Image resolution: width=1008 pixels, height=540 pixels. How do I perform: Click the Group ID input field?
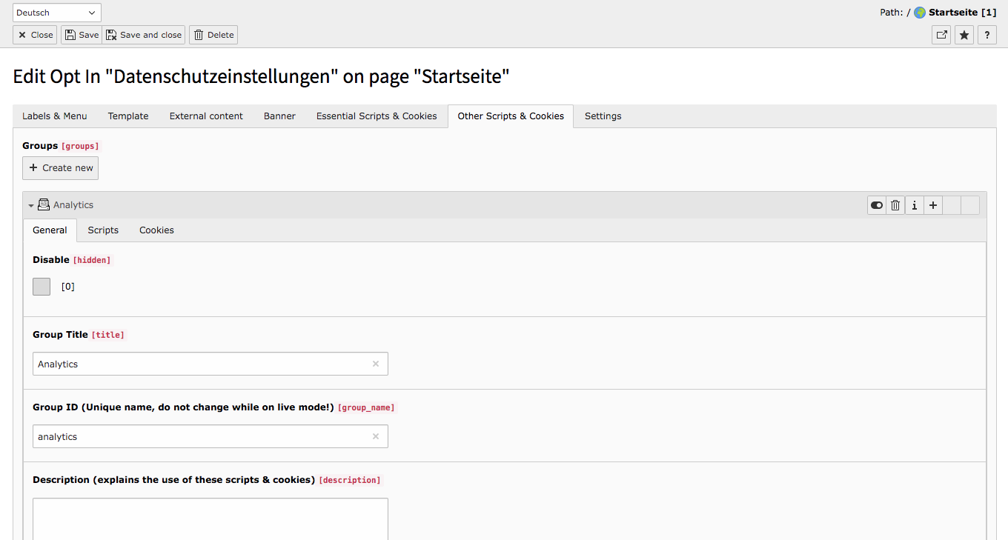[x=210, y=436]
